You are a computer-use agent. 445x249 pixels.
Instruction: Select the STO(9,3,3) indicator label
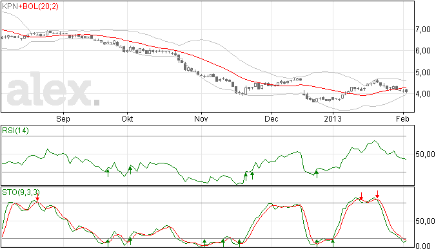21,192
